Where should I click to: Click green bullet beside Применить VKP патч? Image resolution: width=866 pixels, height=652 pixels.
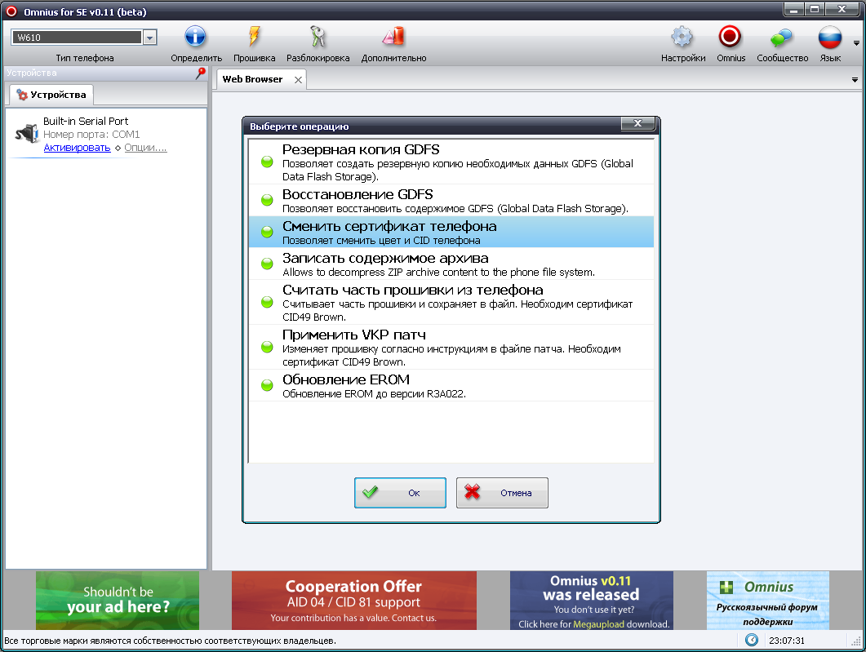pos(267,347)
